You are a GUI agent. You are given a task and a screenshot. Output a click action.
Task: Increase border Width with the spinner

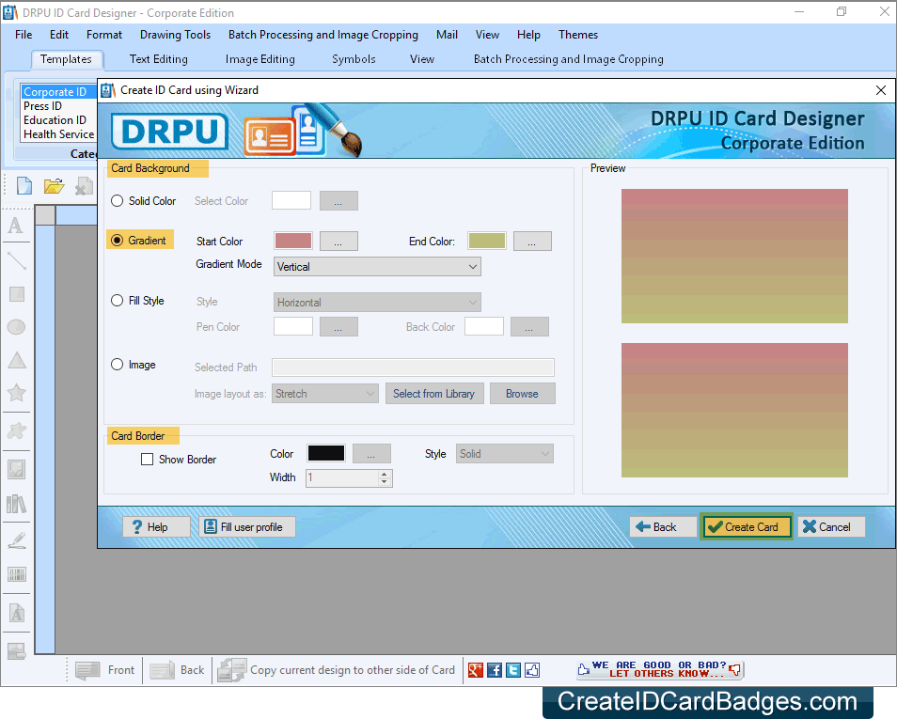[385, 474]
